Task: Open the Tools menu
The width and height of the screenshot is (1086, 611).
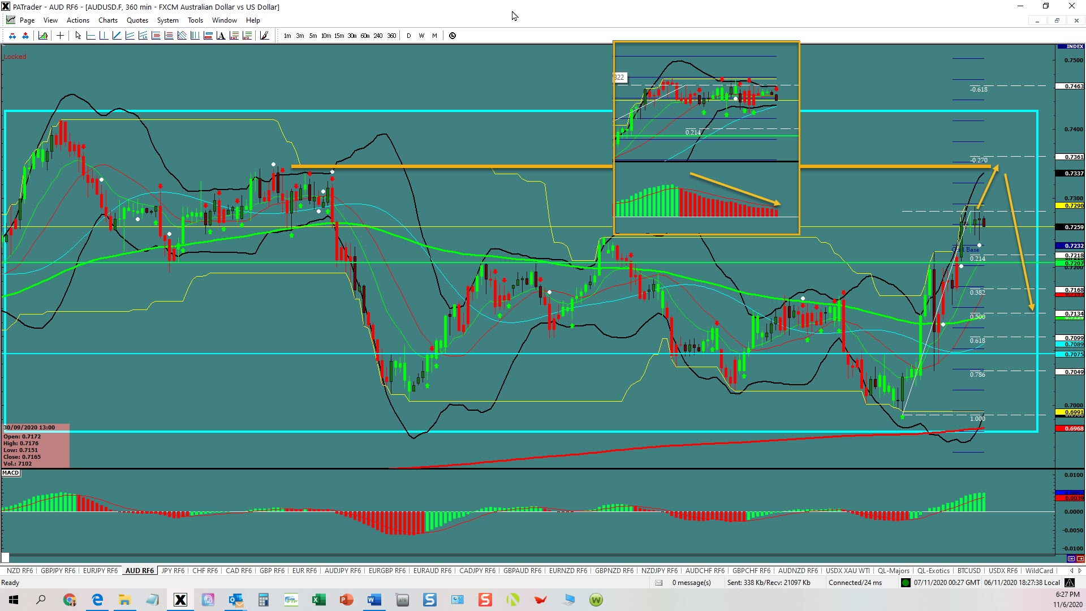Action: [x=195, y=20]
